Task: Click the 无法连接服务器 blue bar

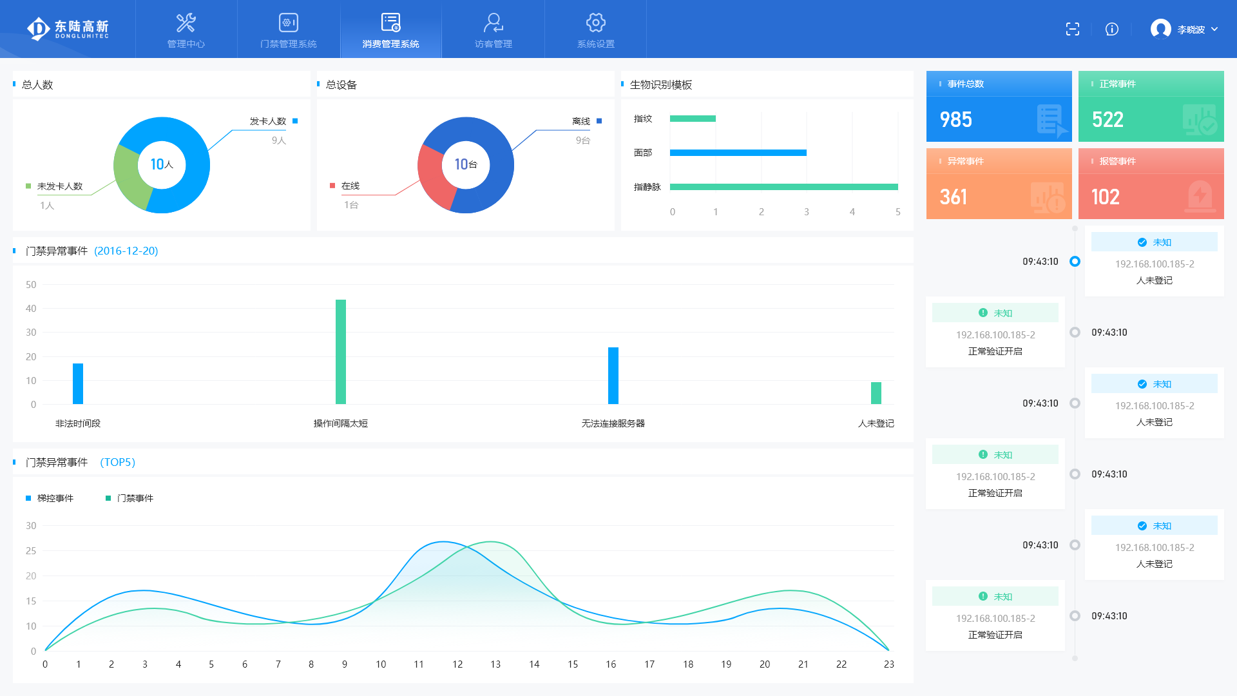Action: [613, 376]
